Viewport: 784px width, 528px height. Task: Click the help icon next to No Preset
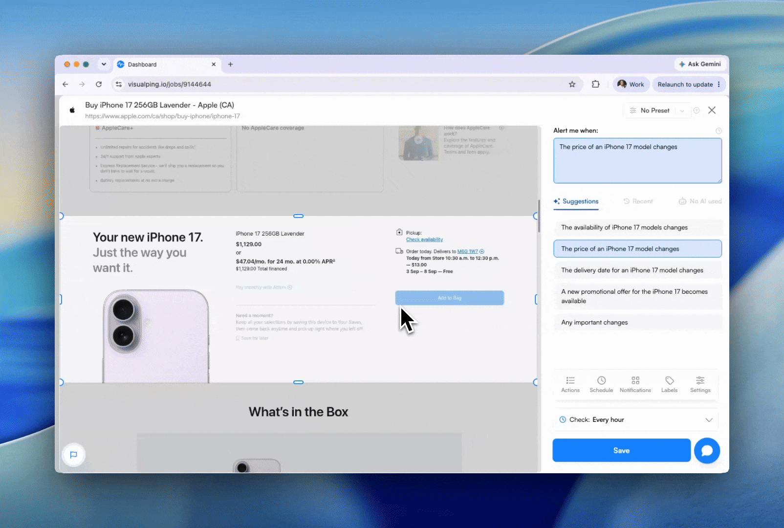[x=697, y=110]
